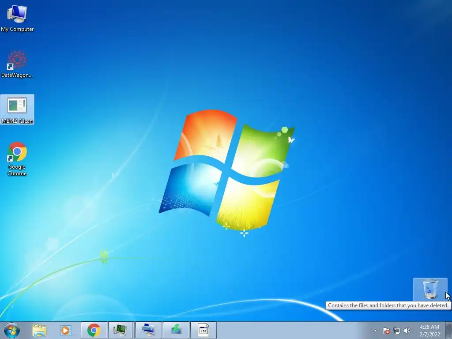The width and height of the screenshot is (452, 339).
Task: Open Windows Explorer from the taskbar
Action: click(39, 330)
